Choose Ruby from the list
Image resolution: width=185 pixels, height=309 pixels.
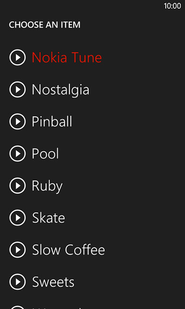(47, 186)
